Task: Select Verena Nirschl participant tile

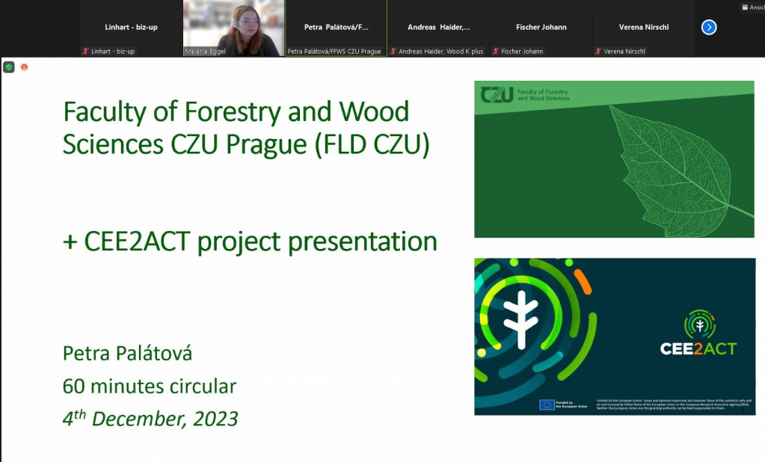Action: pyautogui.click(x=644, y=28)
